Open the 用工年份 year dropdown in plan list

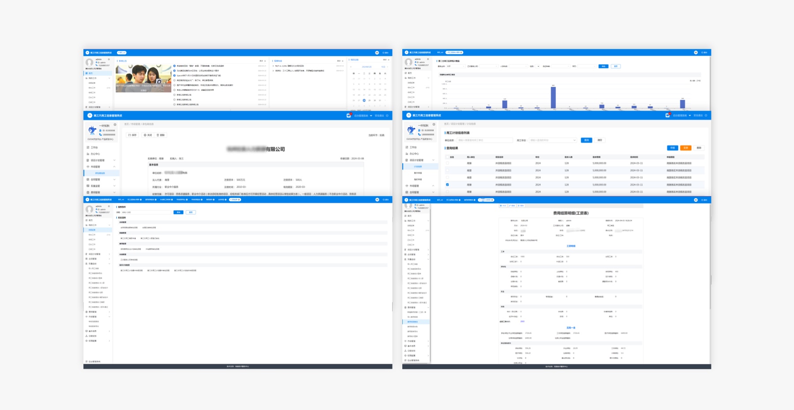[x=553, y=140]
